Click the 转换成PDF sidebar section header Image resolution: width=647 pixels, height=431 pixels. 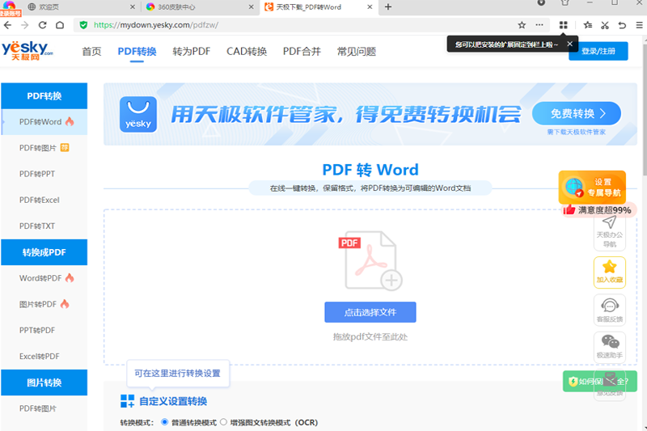[x=44, y=252]
